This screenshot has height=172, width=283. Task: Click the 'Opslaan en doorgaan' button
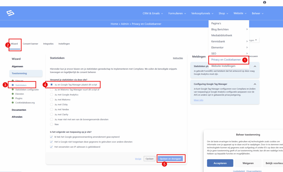pyautogui.click(x=170, y=159)
